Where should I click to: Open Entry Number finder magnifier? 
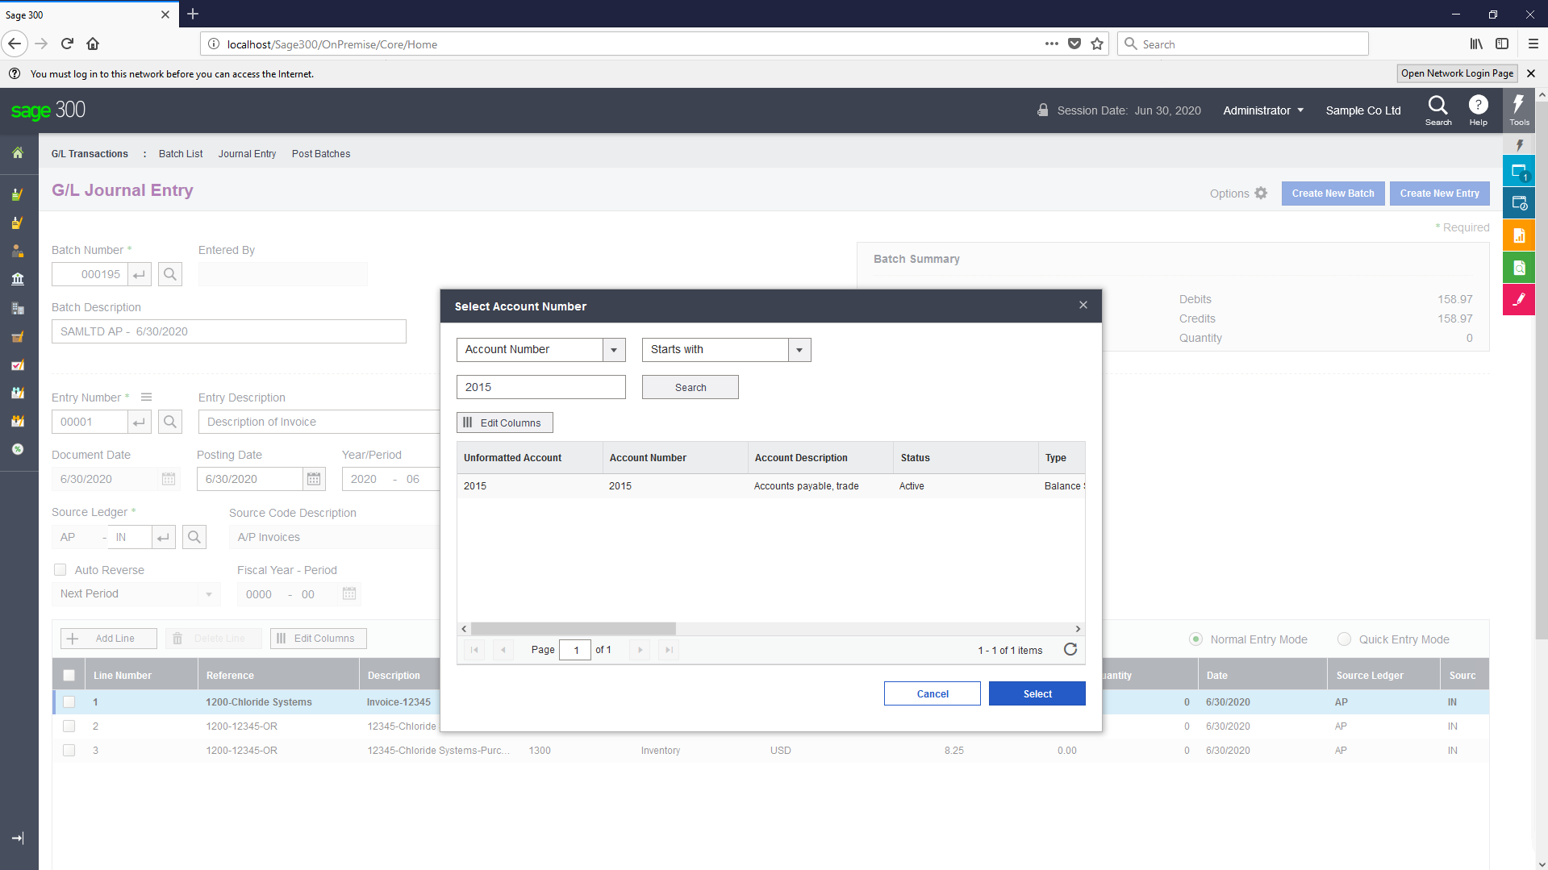coord(170,422)
